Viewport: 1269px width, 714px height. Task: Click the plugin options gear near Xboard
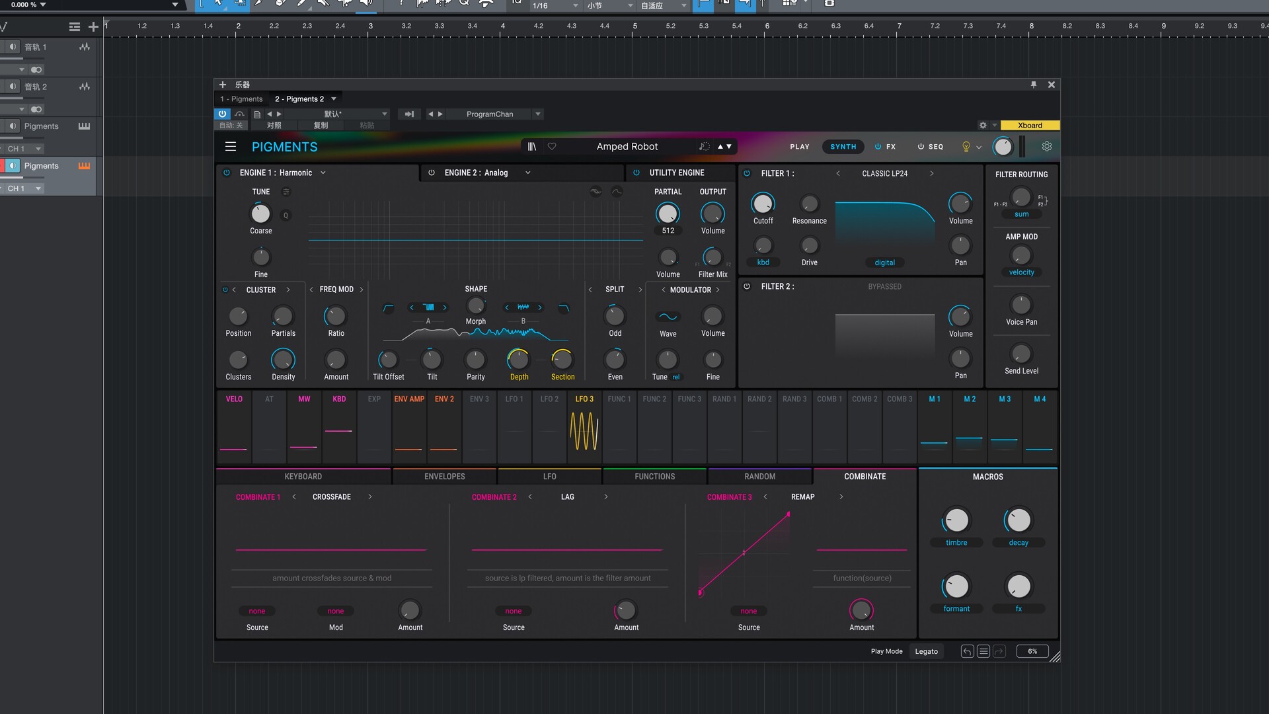[x=983, y=125]
